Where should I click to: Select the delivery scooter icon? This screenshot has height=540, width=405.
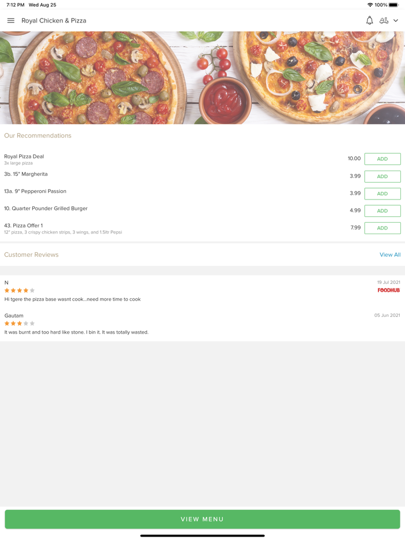384,20
